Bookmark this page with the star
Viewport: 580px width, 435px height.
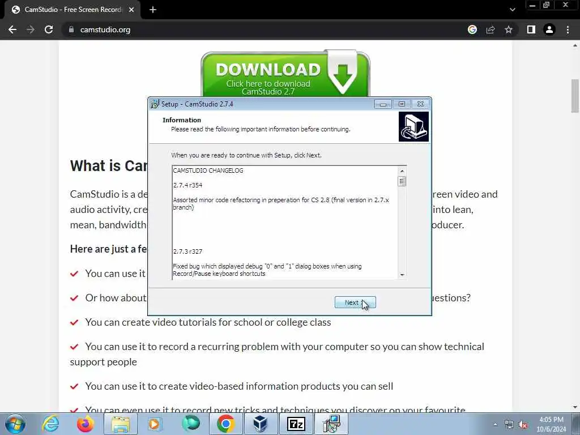509,29
